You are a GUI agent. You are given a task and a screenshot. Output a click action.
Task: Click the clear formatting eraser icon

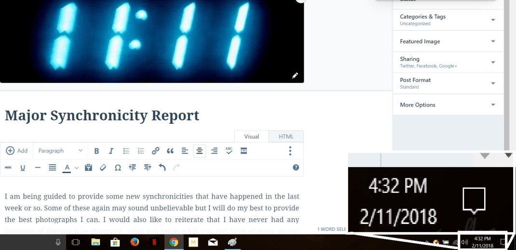[x=103, y=168]
